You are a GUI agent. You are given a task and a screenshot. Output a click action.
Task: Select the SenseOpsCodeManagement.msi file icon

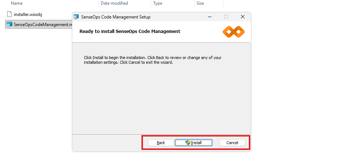[9, 25]
